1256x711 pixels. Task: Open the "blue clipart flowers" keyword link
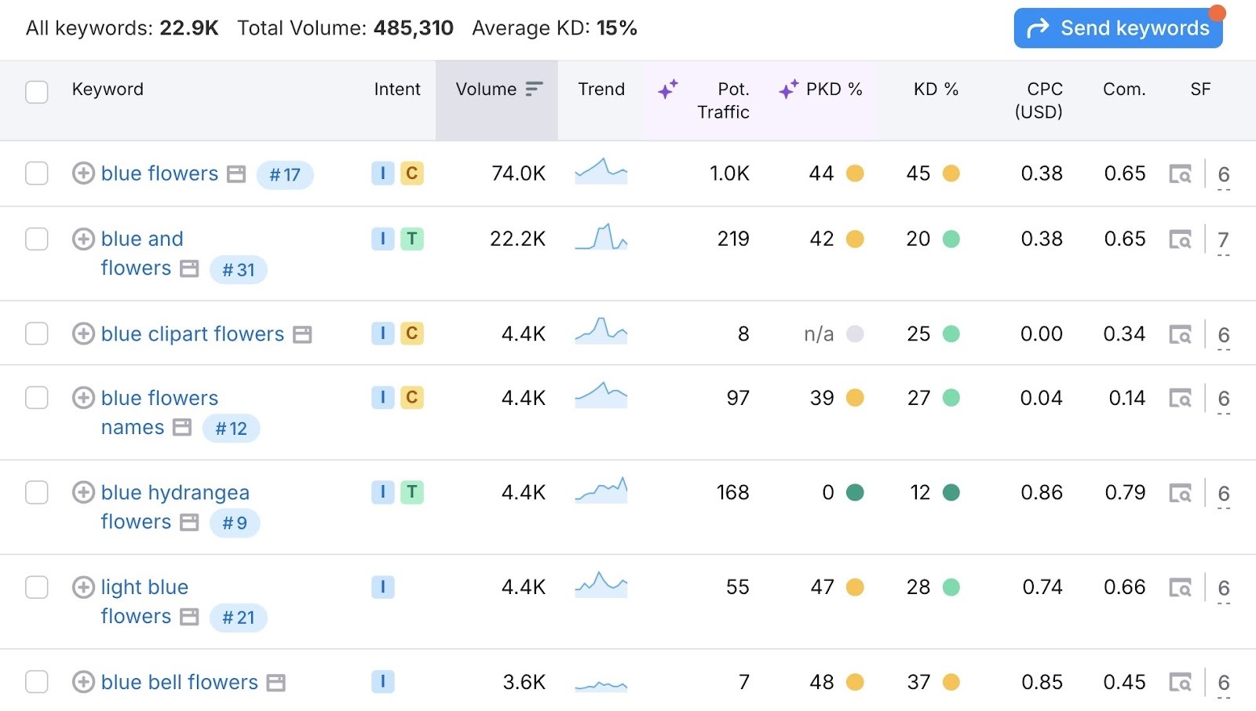point(192,334)
